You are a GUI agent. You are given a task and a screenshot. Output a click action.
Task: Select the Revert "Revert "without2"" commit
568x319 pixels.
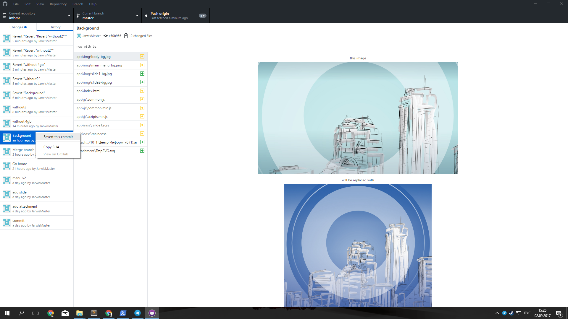[x=37, y=53]
